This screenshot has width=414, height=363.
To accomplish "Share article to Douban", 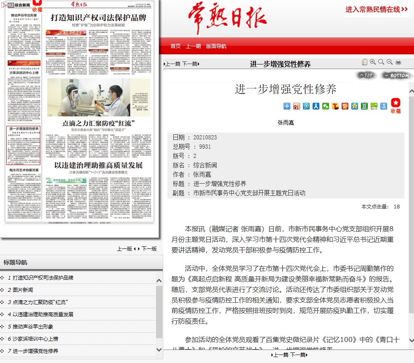I will click(x=364, y=106).
